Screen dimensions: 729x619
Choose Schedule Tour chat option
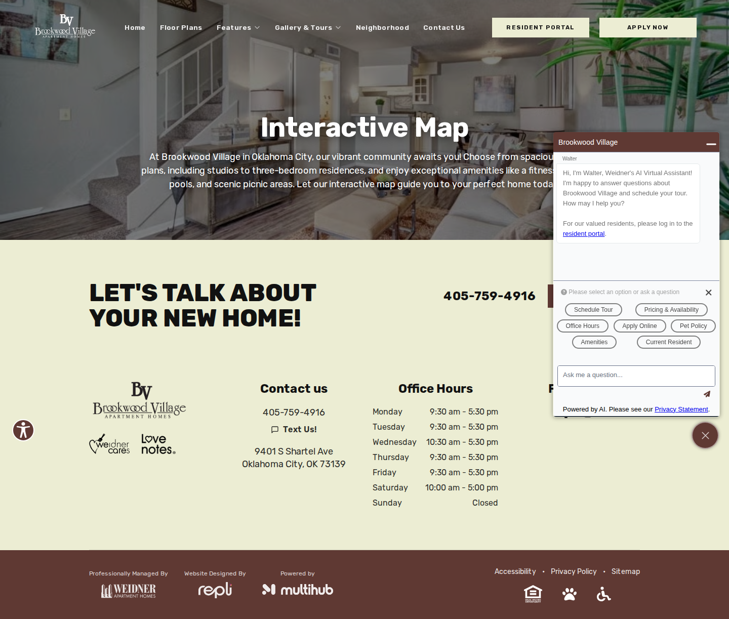click(x=593, y=310)
